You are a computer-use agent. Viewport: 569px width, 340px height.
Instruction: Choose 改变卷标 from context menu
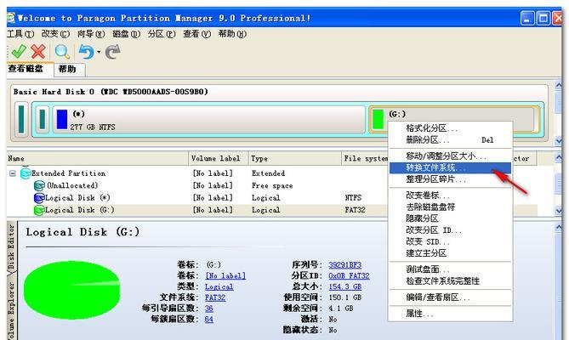[450, 195]
